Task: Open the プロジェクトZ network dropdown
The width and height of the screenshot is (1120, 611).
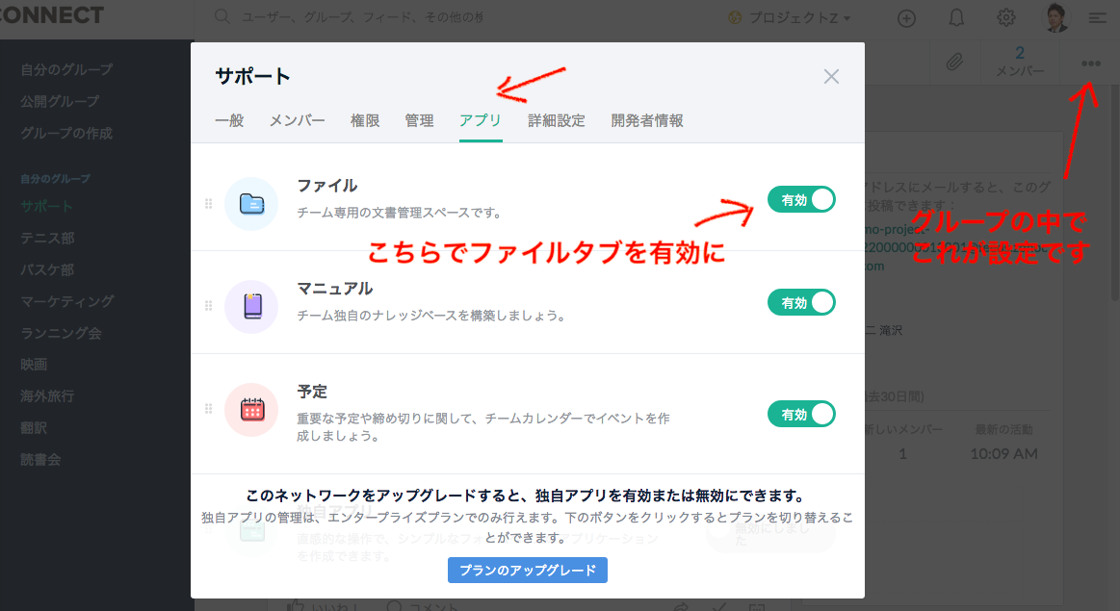Action: tap(790, 18)
